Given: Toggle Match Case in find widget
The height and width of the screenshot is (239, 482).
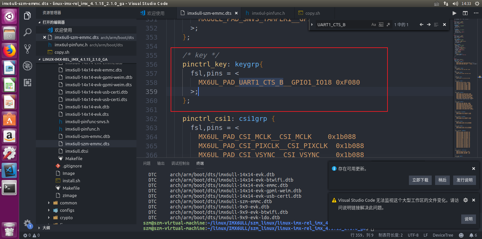Looking at the screenshot, I should point(374,25).
